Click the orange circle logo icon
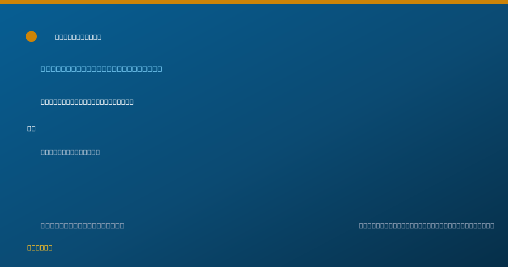The height and width of the screenshot is (267, 508). point(31,36)
